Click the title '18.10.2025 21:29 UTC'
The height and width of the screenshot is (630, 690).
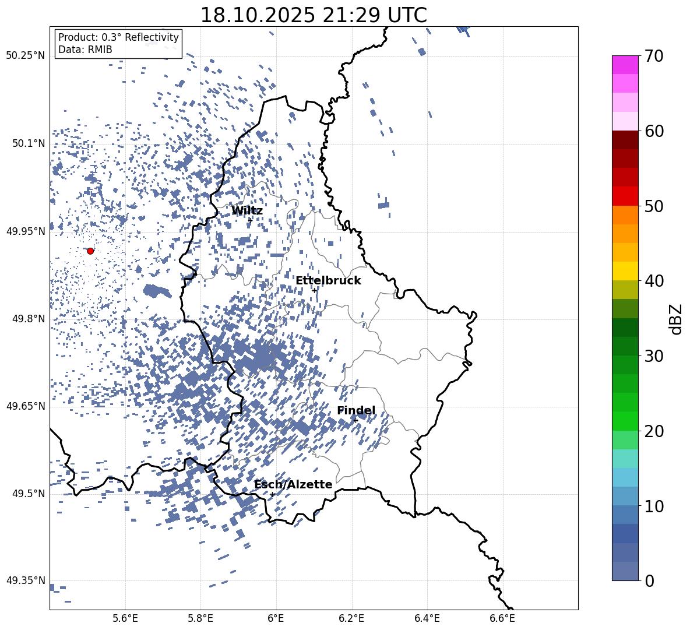point(314,15)
